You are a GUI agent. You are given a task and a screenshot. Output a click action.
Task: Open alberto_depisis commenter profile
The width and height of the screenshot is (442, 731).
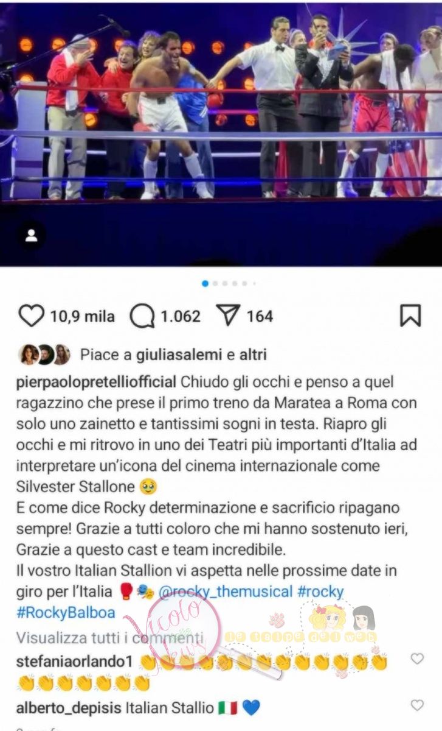pos(69,708)
